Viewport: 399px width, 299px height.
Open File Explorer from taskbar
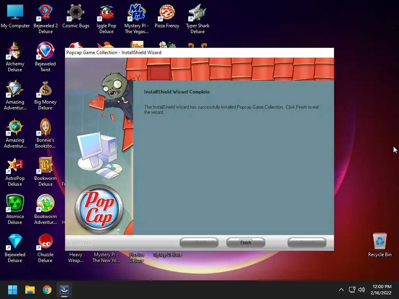tap(30, 290)
